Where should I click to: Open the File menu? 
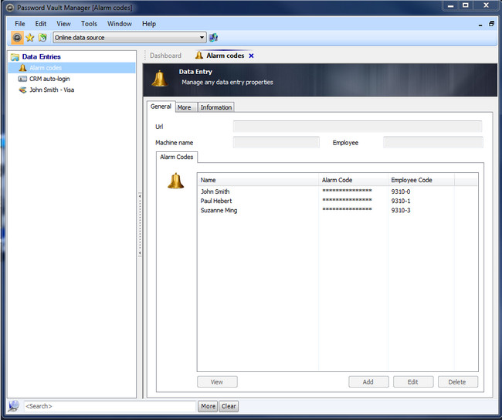(20, 24)
